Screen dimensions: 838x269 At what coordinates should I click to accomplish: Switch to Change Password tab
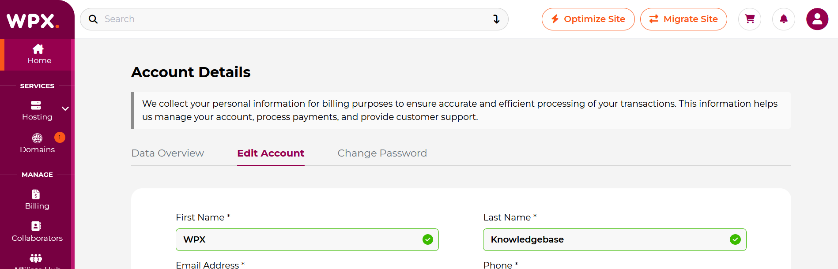pos(382,153)
